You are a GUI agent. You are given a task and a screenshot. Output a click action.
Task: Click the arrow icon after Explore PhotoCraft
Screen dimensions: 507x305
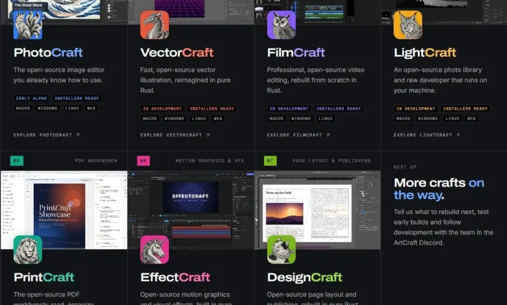tap(77, 135)
